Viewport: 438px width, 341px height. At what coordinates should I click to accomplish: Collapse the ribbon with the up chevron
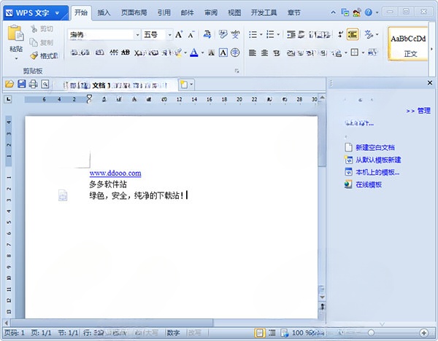pos(333,12)
